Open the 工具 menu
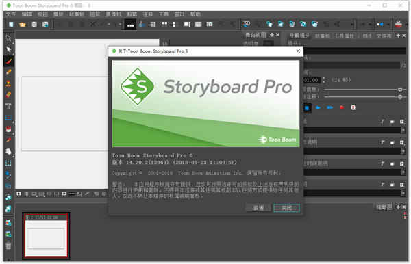 164,14
